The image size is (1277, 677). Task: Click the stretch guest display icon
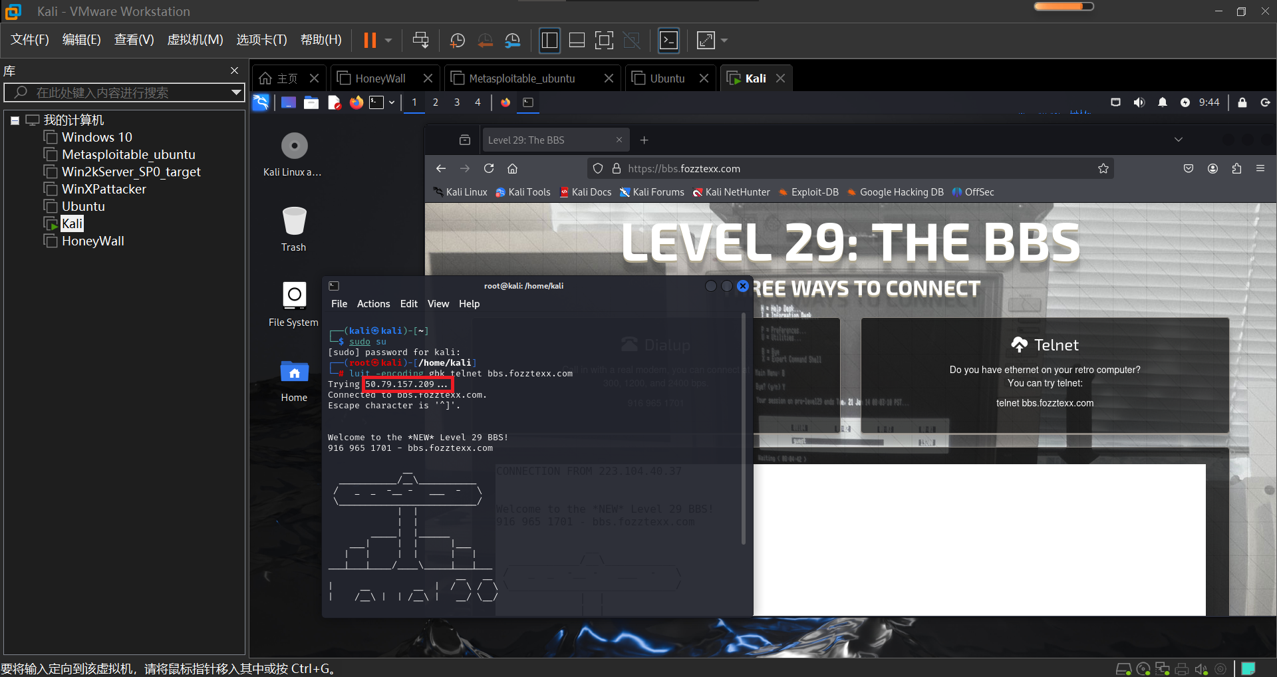tap(705, 41)
